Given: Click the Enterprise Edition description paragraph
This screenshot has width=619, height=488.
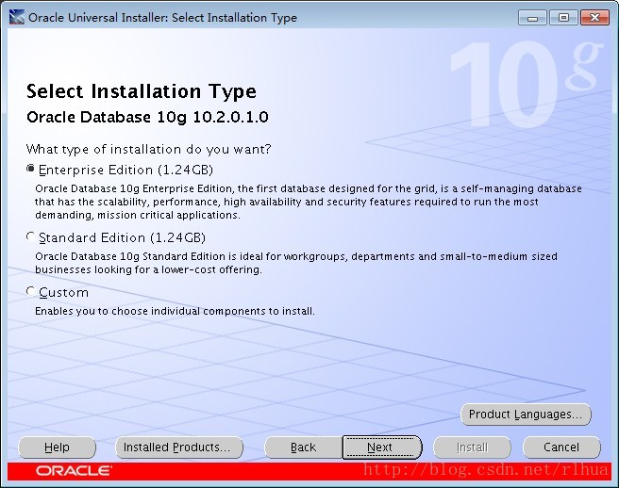Looking at the screenshot, I should click(x=308, y=202).
